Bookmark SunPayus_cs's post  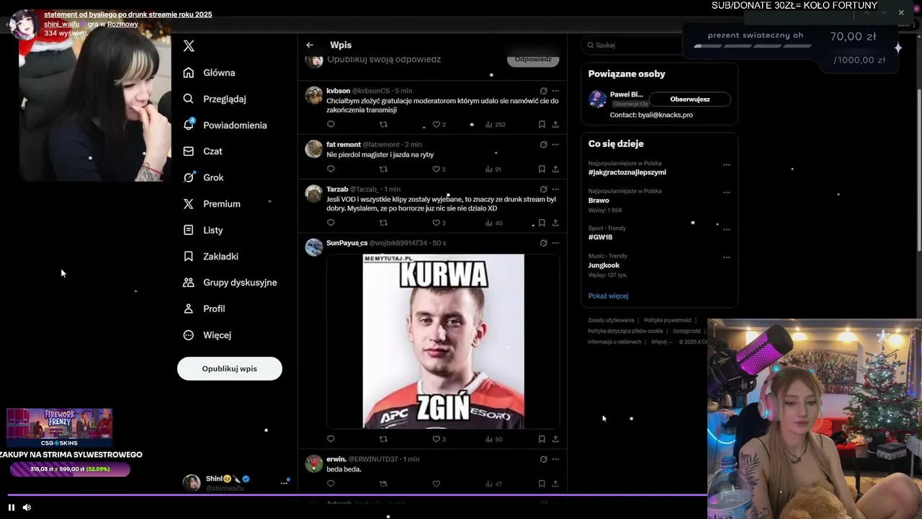542,439
